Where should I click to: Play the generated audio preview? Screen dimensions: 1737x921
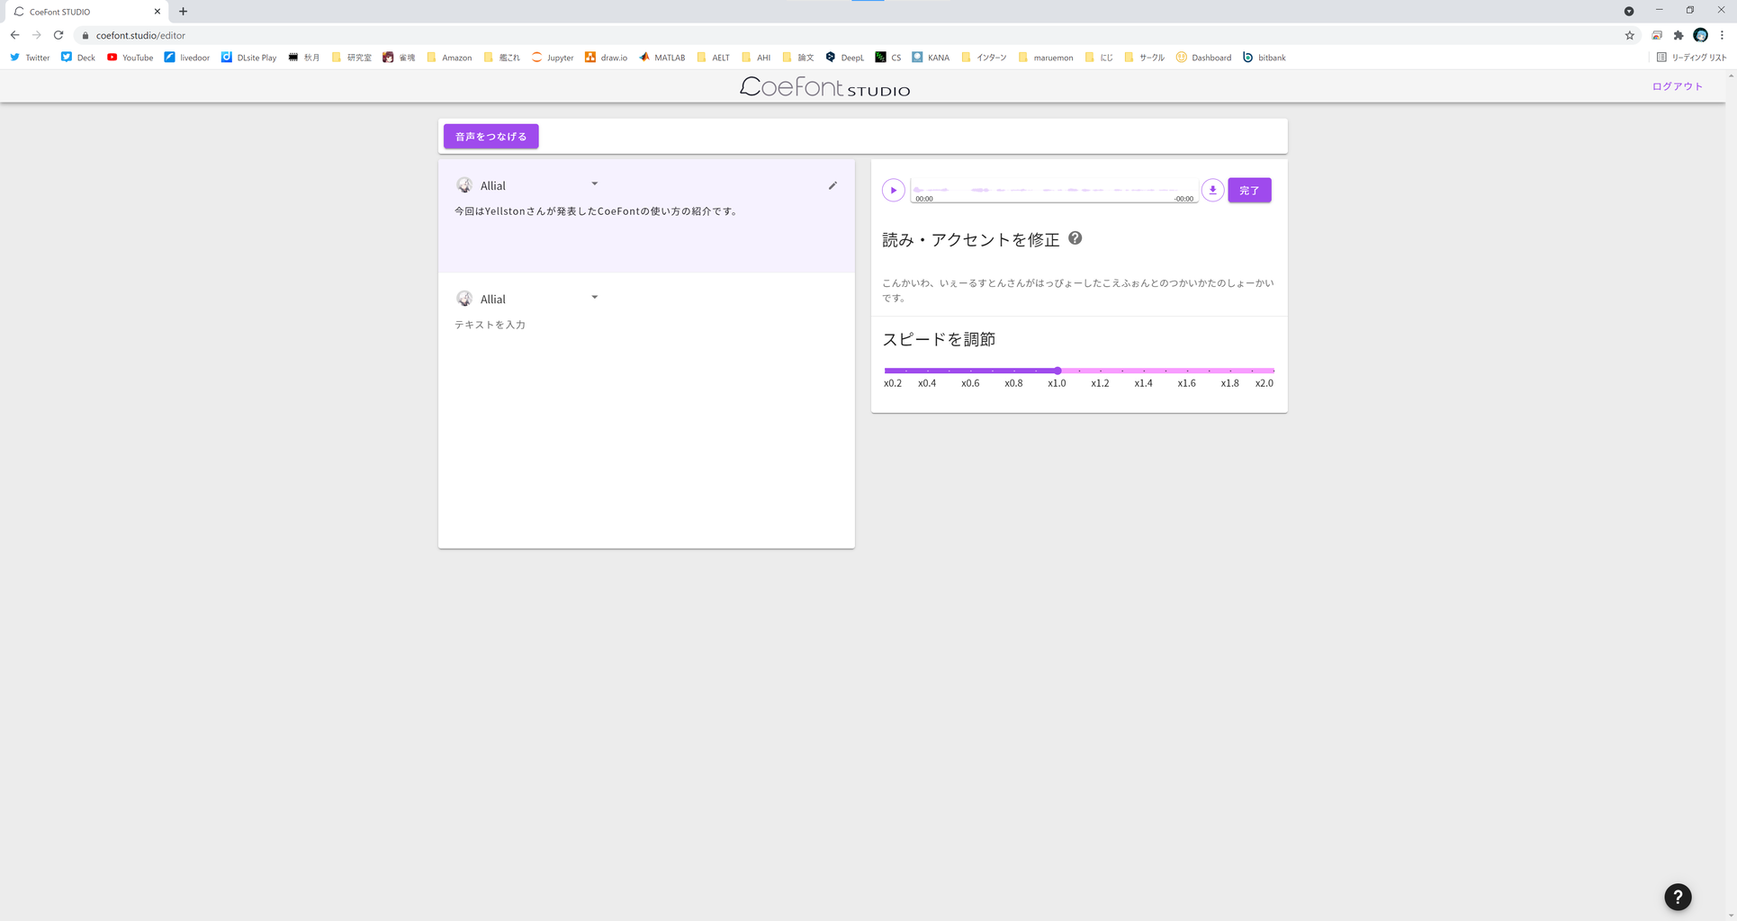[x=893, y=191]
